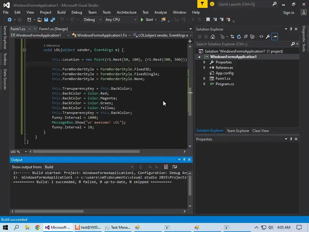Open the Analyze menu
The height and width of the screenshot is (232, 309).
point(161,12)
